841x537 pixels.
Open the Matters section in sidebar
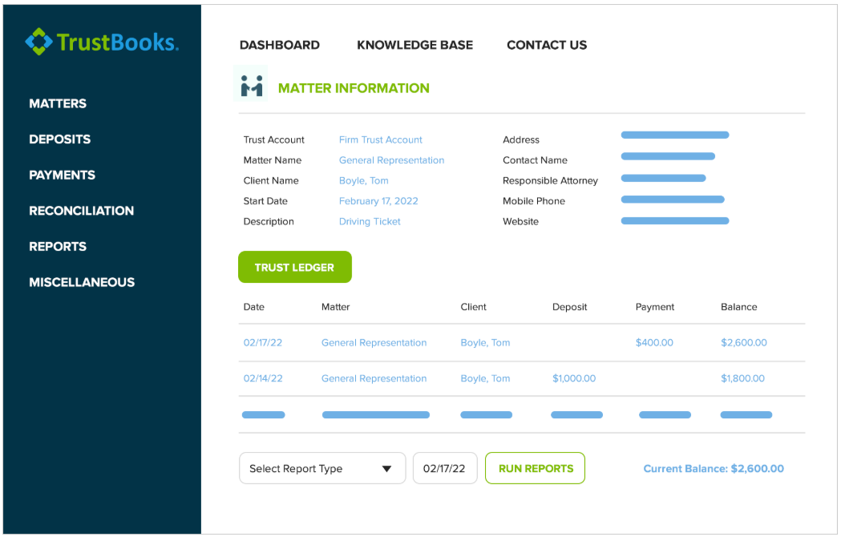pyautogui.click(x=58, y=103)
